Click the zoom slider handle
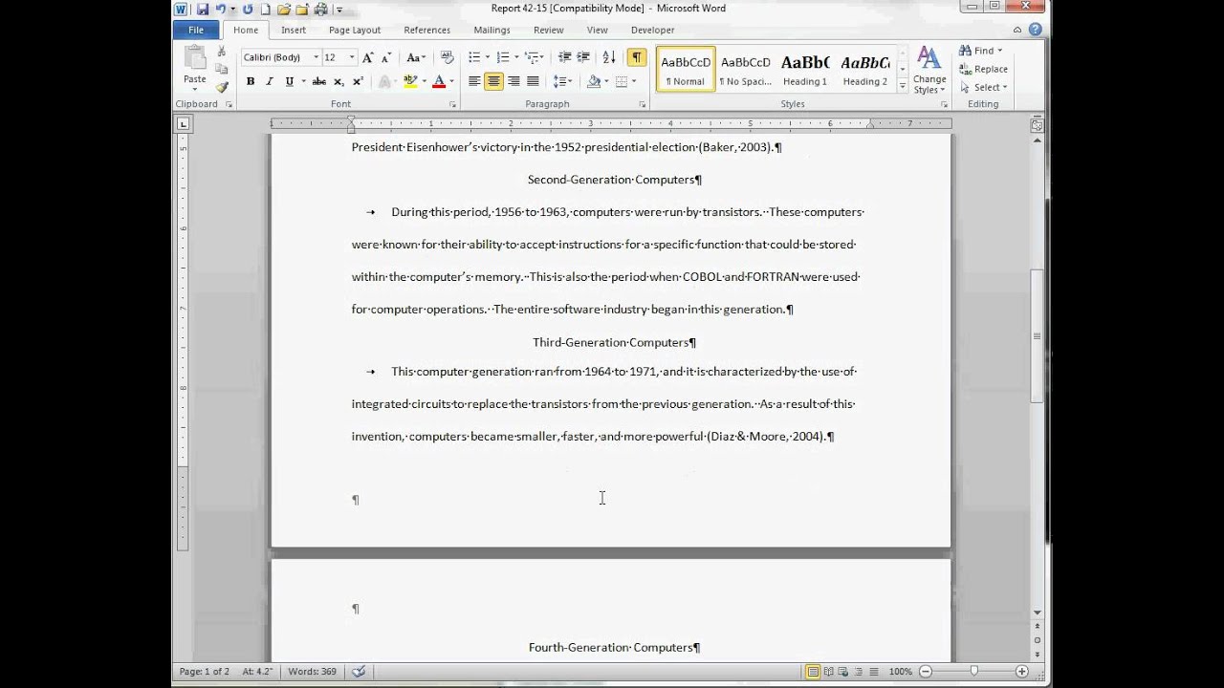 [973, 672]
